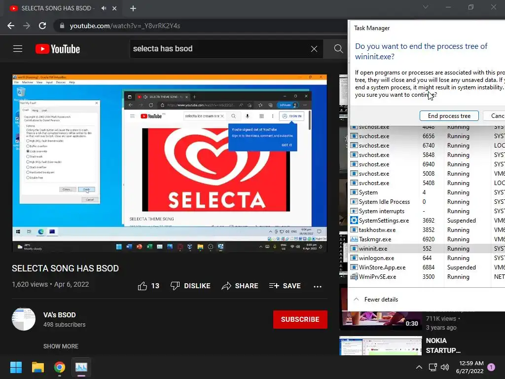This screenshot has height=379, width=505.
Task: Reload the YouTube page
Action: click(42, 26)
